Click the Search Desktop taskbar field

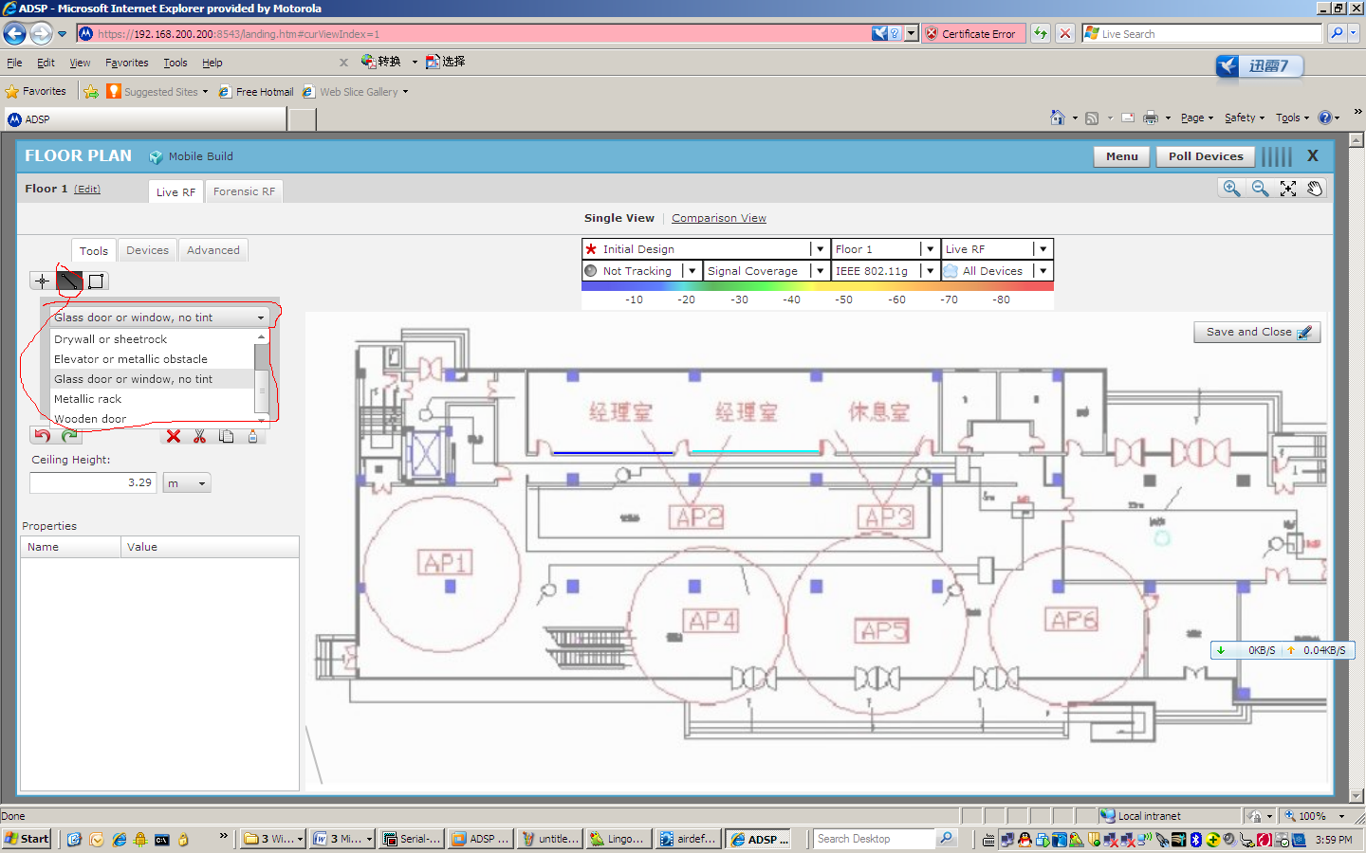[x=875, y=839]
